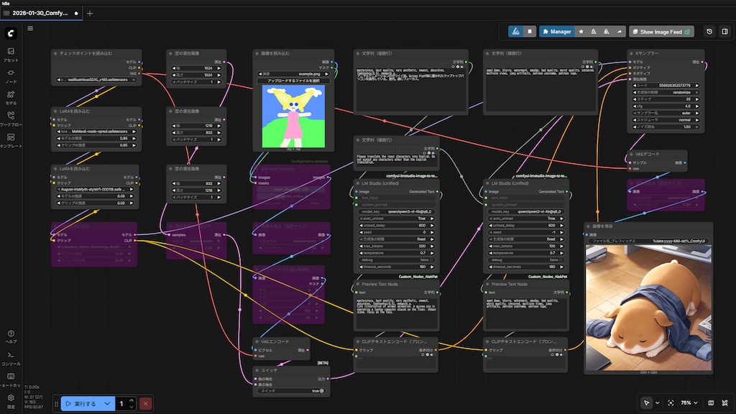This screenshot has height=414, width=736.
Task: Open the Console (コンソール) panel
Action: click(11, 357)
